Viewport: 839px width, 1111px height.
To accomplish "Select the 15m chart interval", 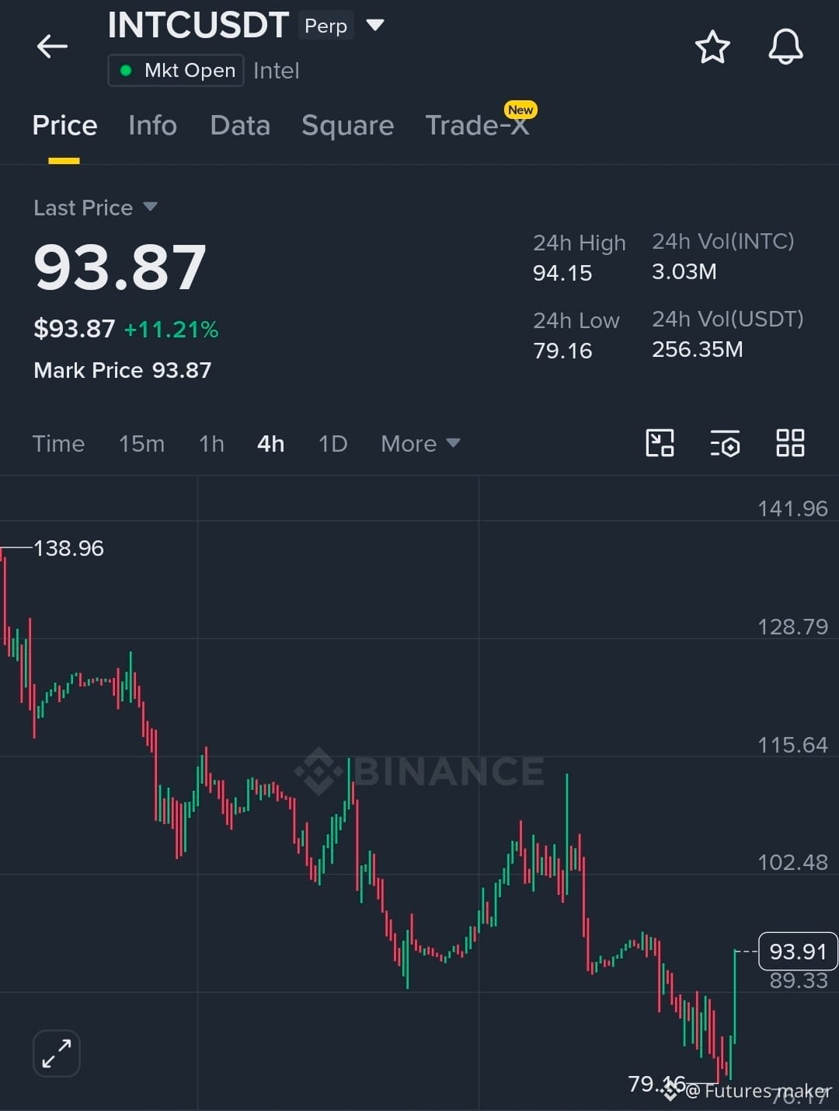I will pos(141,443).
